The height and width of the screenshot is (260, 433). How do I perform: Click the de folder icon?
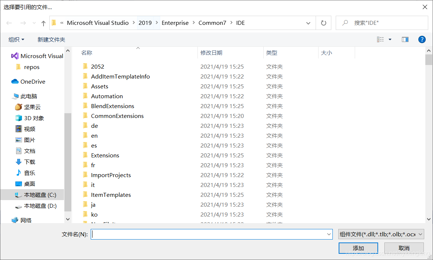click(x=85, y=126)
